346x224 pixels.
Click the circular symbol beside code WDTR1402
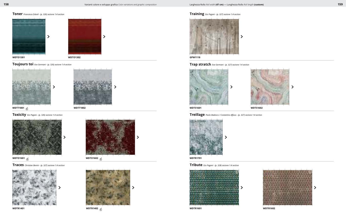(x=101, y=209)
